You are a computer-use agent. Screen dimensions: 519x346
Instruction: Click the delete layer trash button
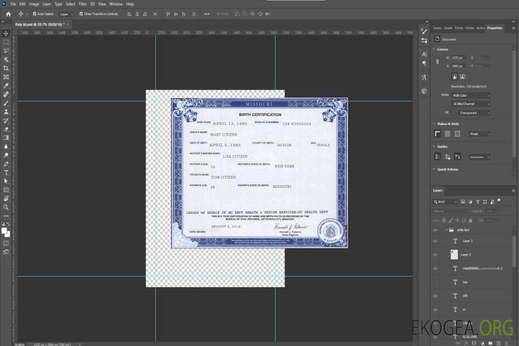(x=507, y=343)
